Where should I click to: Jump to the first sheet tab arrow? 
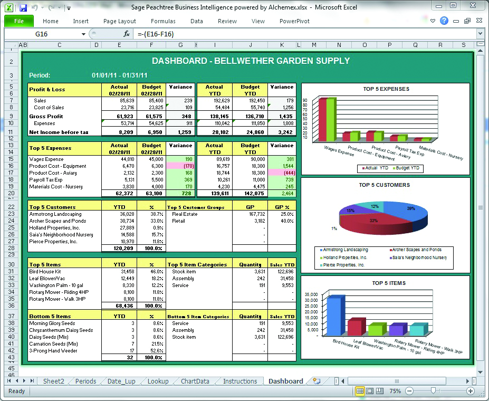[9, 381]
